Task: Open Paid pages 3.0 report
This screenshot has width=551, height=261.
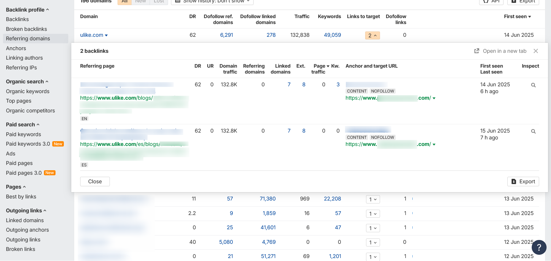Action: point(24,173)
